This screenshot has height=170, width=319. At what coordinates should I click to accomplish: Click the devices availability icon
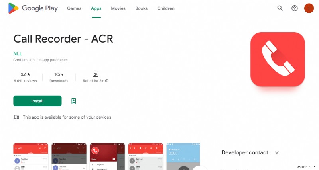[x=16, y=117]
